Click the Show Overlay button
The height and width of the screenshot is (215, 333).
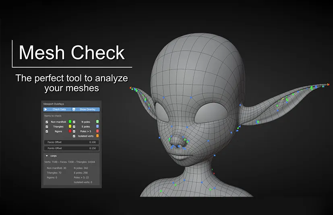[x=87, y=109]
